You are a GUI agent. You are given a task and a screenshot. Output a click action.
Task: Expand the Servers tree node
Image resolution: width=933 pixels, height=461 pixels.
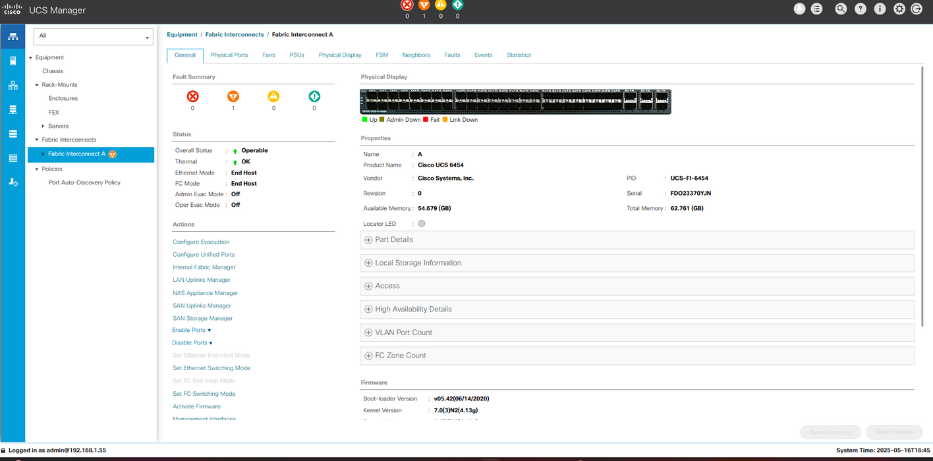click(43, 126)
